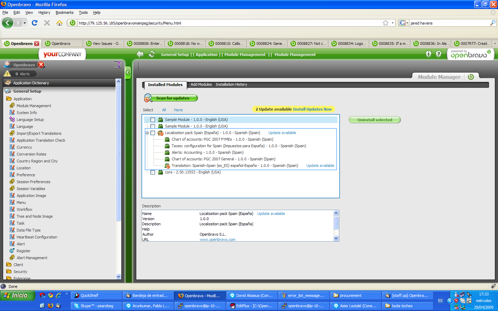Screen dimensions: 498x311
Task: Open the Bookmarks menu
Action: click(x=64, y=12)
